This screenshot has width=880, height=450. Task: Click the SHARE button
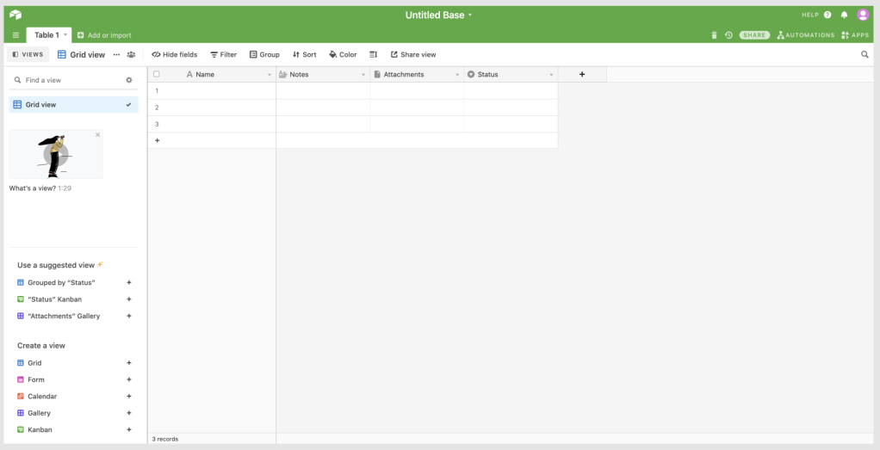(753, 35)
